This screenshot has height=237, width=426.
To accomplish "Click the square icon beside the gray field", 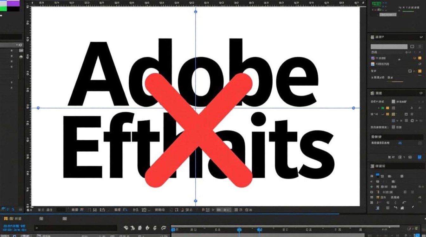I will pyautogui.click(x=412, y=46).
